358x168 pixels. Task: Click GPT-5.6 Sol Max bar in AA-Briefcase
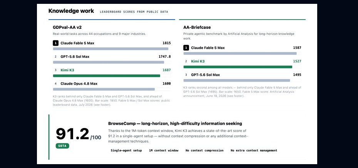[x=237, y=80]
